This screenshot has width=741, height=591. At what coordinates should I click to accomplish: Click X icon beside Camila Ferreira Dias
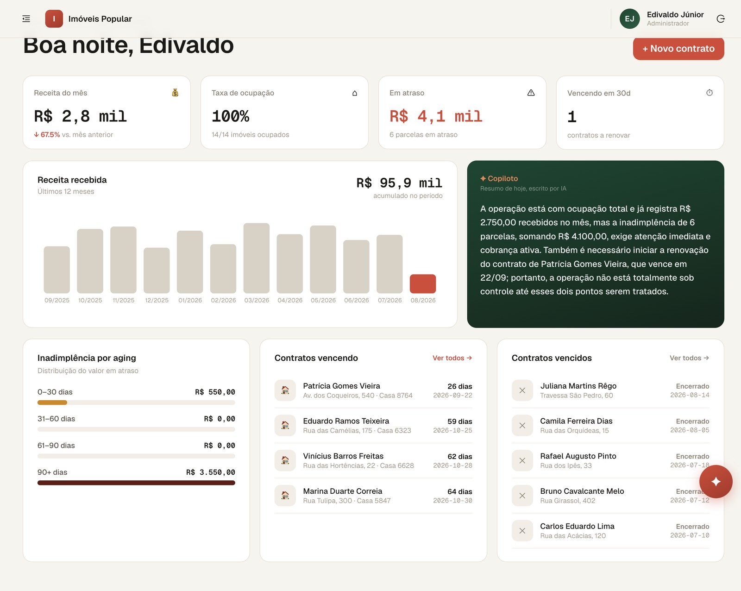coord(522,426)
